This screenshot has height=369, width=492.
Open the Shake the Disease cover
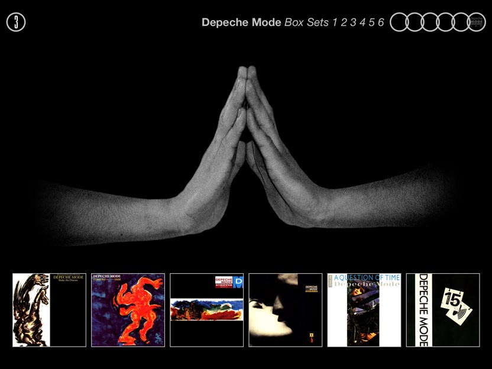coord(49,310)
